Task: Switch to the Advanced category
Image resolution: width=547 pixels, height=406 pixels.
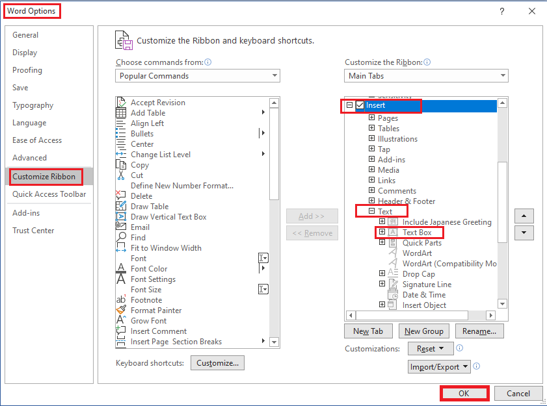Action: (x=30, y=157)
